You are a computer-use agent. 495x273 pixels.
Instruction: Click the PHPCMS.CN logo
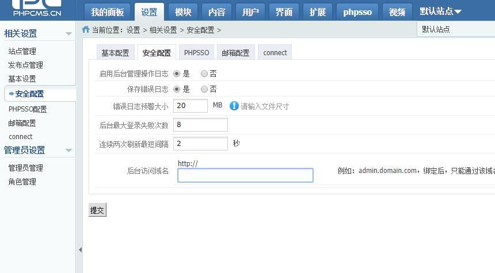37,9
